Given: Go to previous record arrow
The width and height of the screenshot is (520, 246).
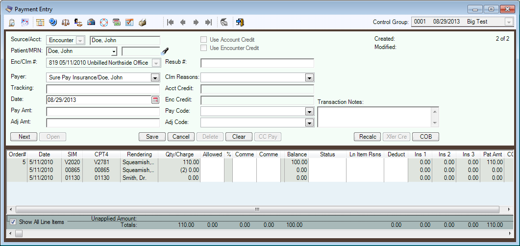Looking at the screenshot, I should click(183, 23).
